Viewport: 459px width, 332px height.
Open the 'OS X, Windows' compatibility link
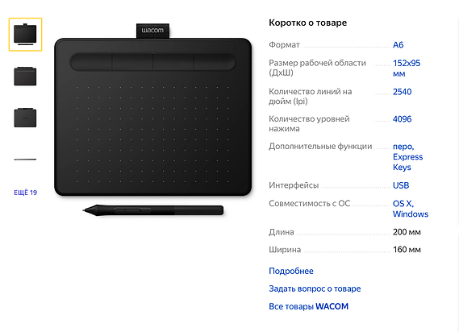tap(411, 209)
